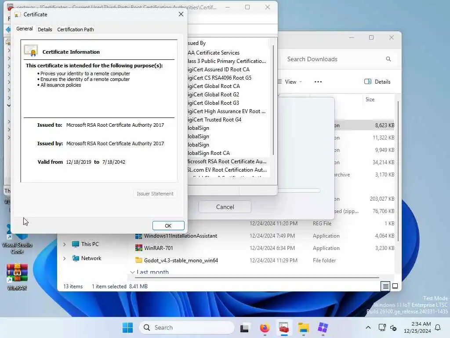Select the Windows11InstallationAssistant file

[181, 236]
